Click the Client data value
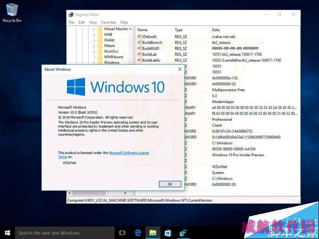The width and height of the screenshot is (319, 239). pyautogui.click(x=217, y=125)
